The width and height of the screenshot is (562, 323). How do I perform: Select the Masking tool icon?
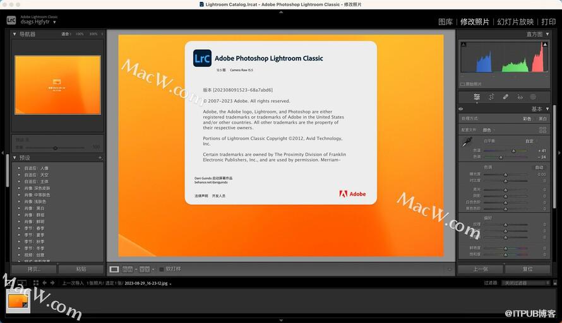click(x=533, y=97)
